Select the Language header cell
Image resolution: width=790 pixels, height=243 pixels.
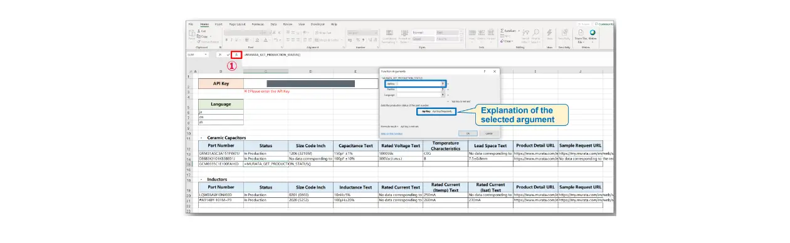click(x=220, y=104)
